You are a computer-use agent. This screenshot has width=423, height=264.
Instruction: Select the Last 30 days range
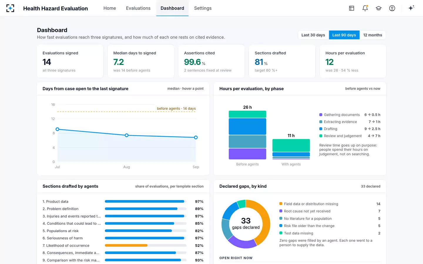313,35
